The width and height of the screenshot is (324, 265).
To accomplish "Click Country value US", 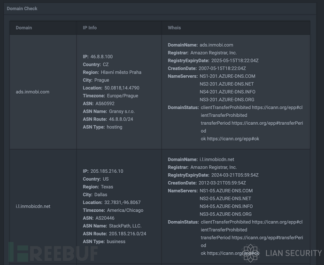I will (106, 179).
